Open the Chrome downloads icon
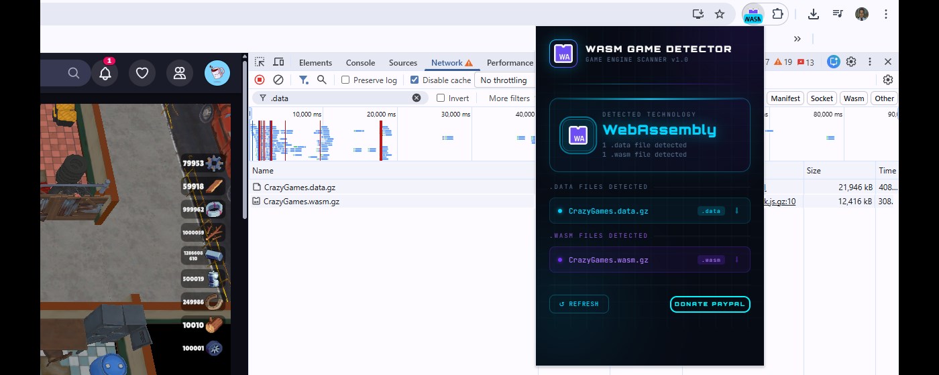 coord(814,14)
